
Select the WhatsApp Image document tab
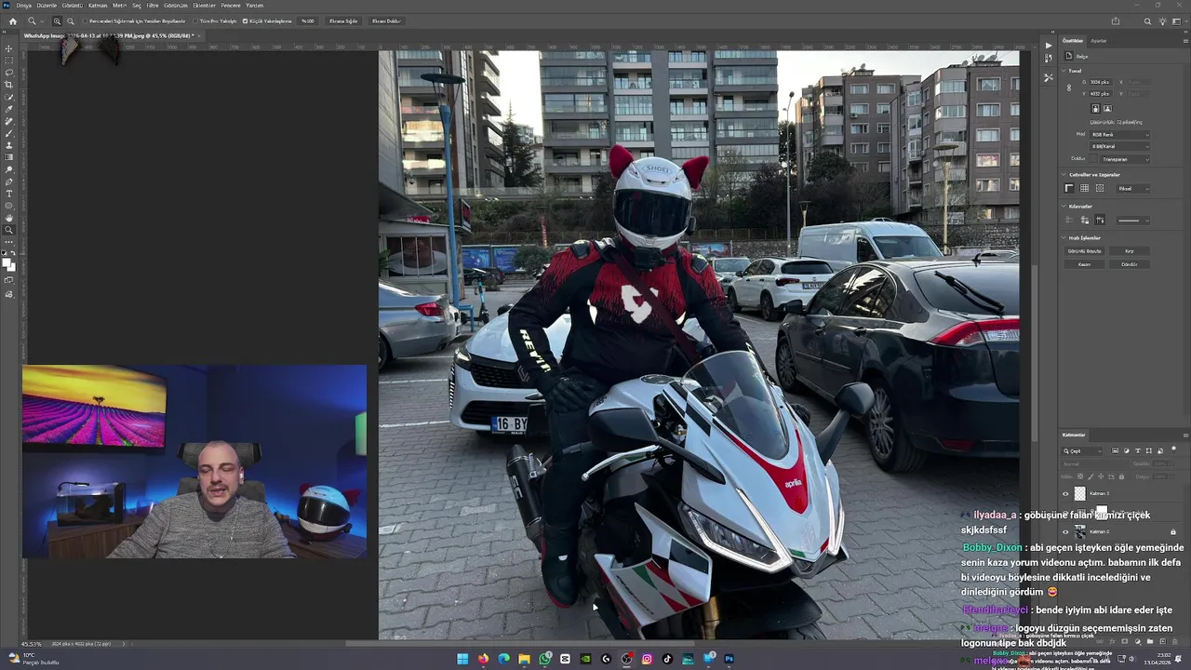pos(110,35)
